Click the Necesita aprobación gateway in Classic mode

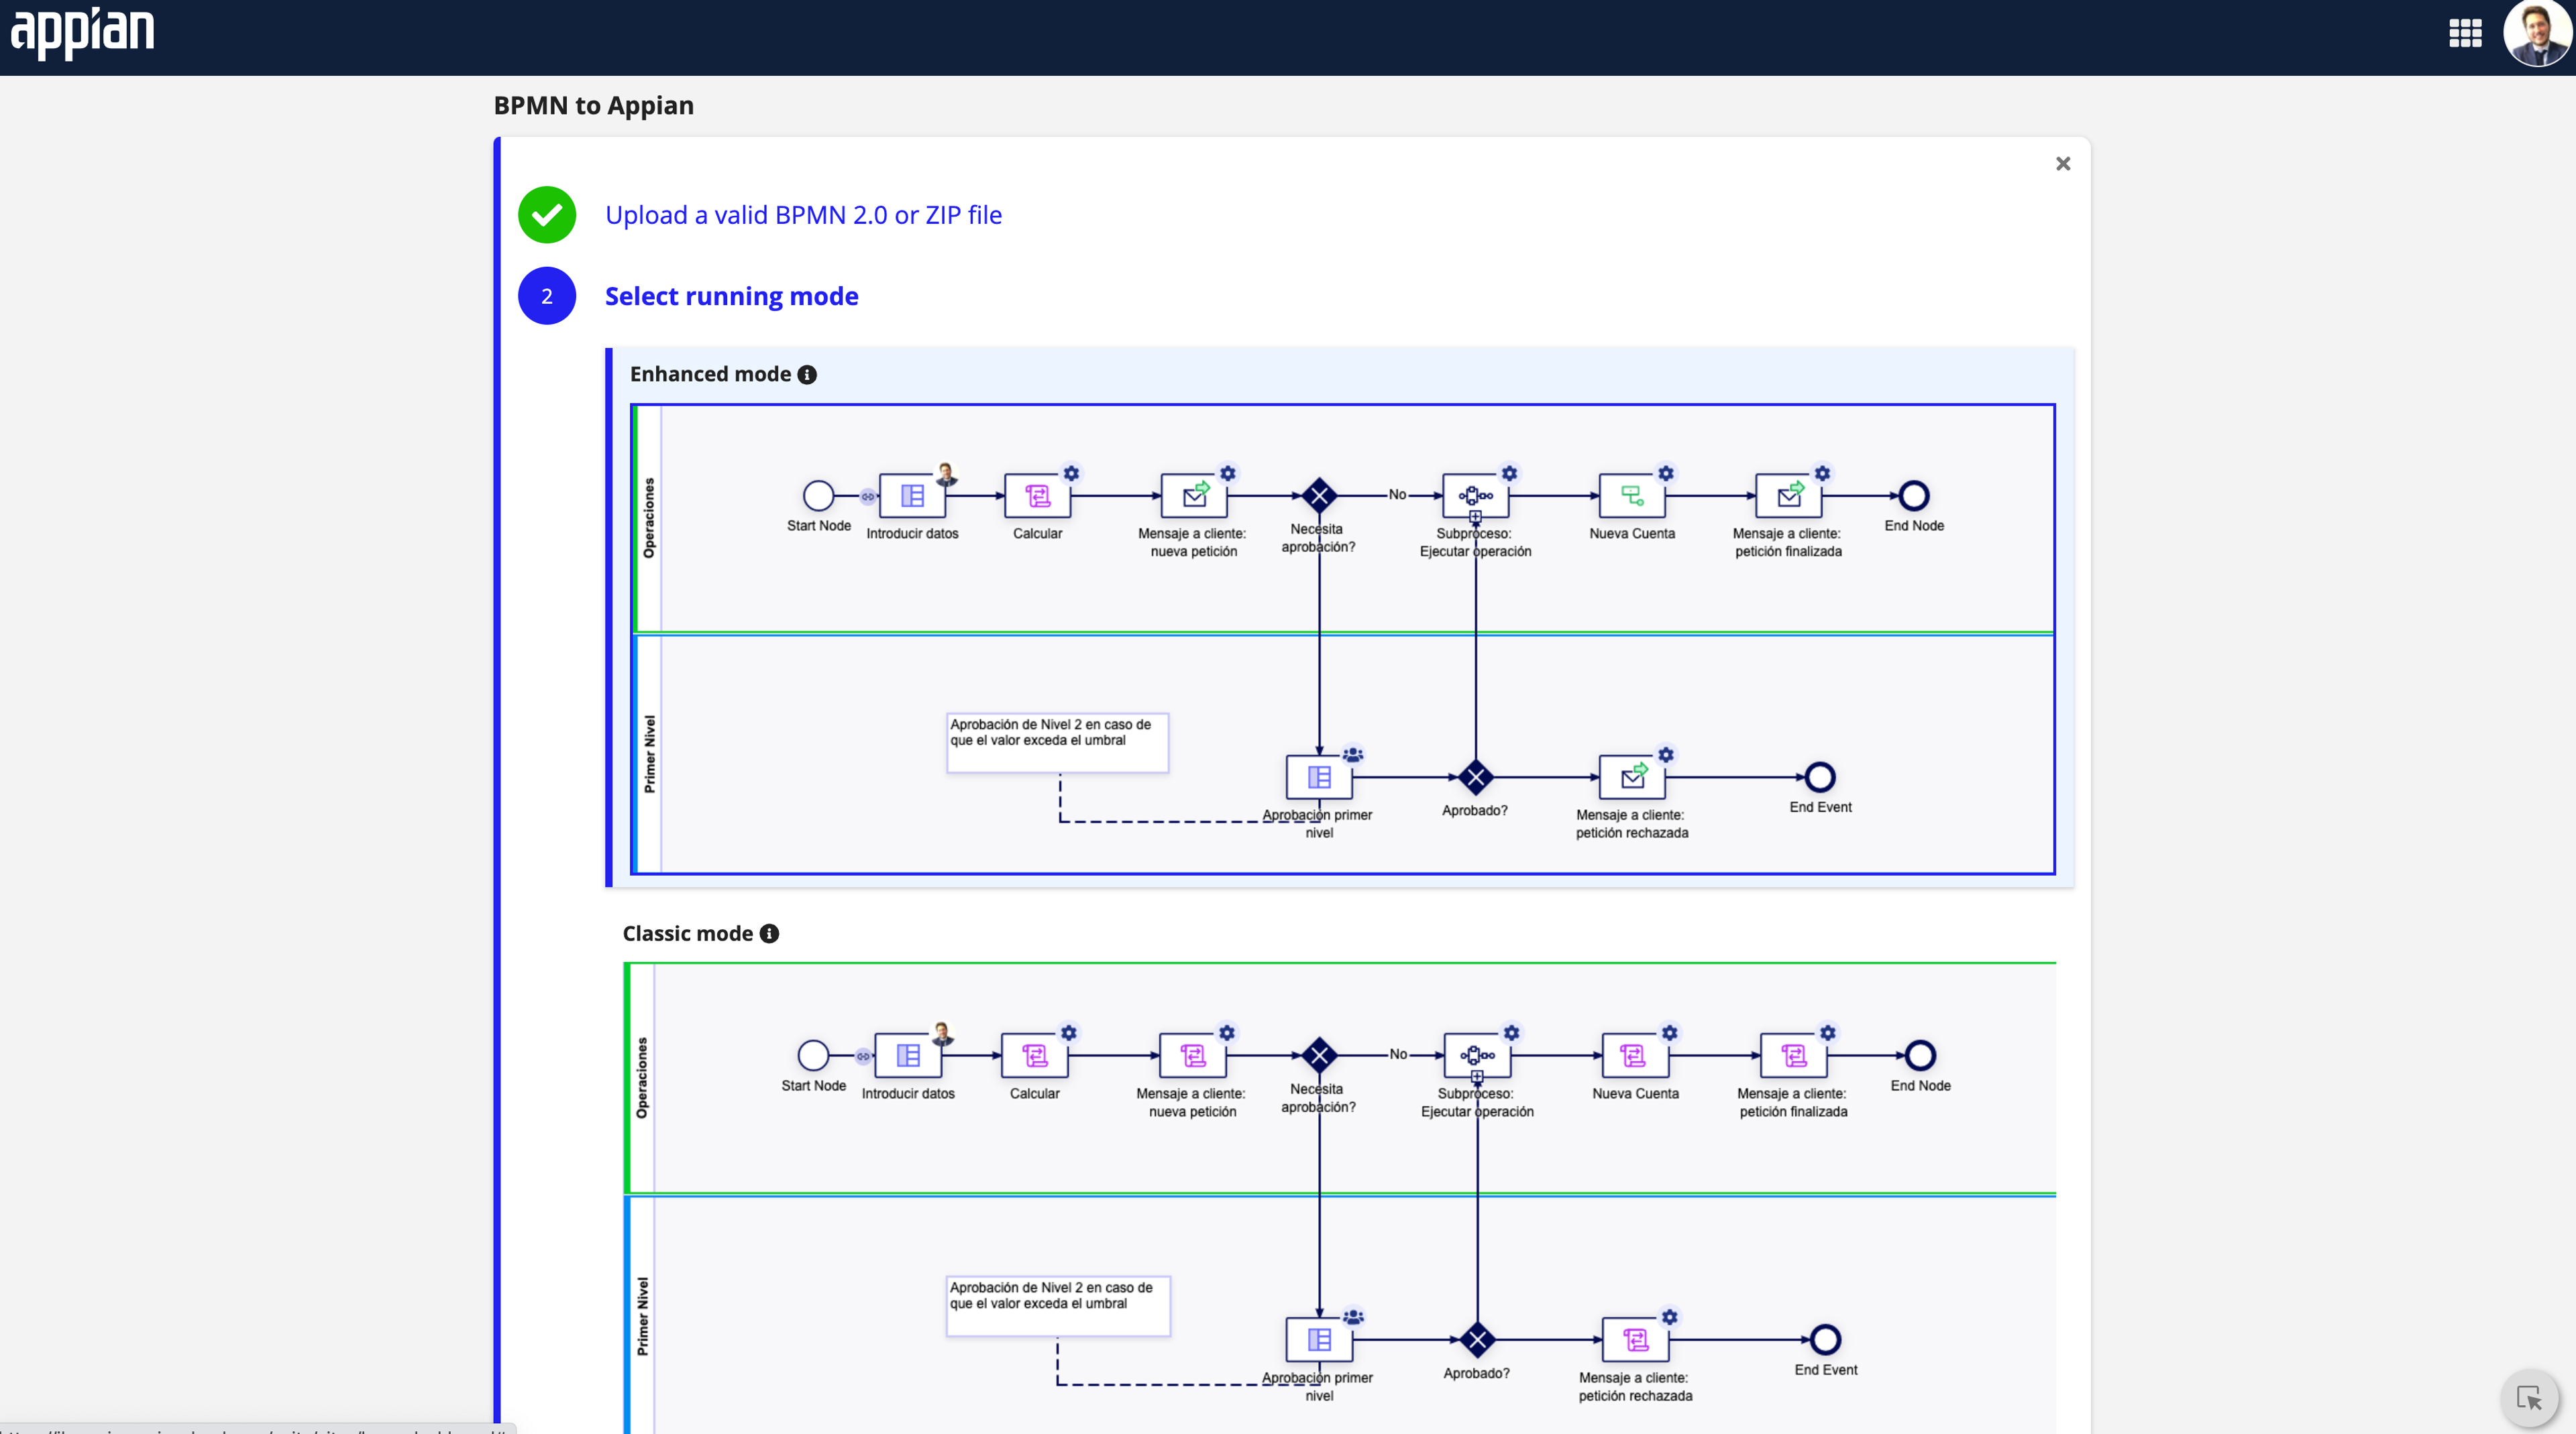(1319, 1055)
